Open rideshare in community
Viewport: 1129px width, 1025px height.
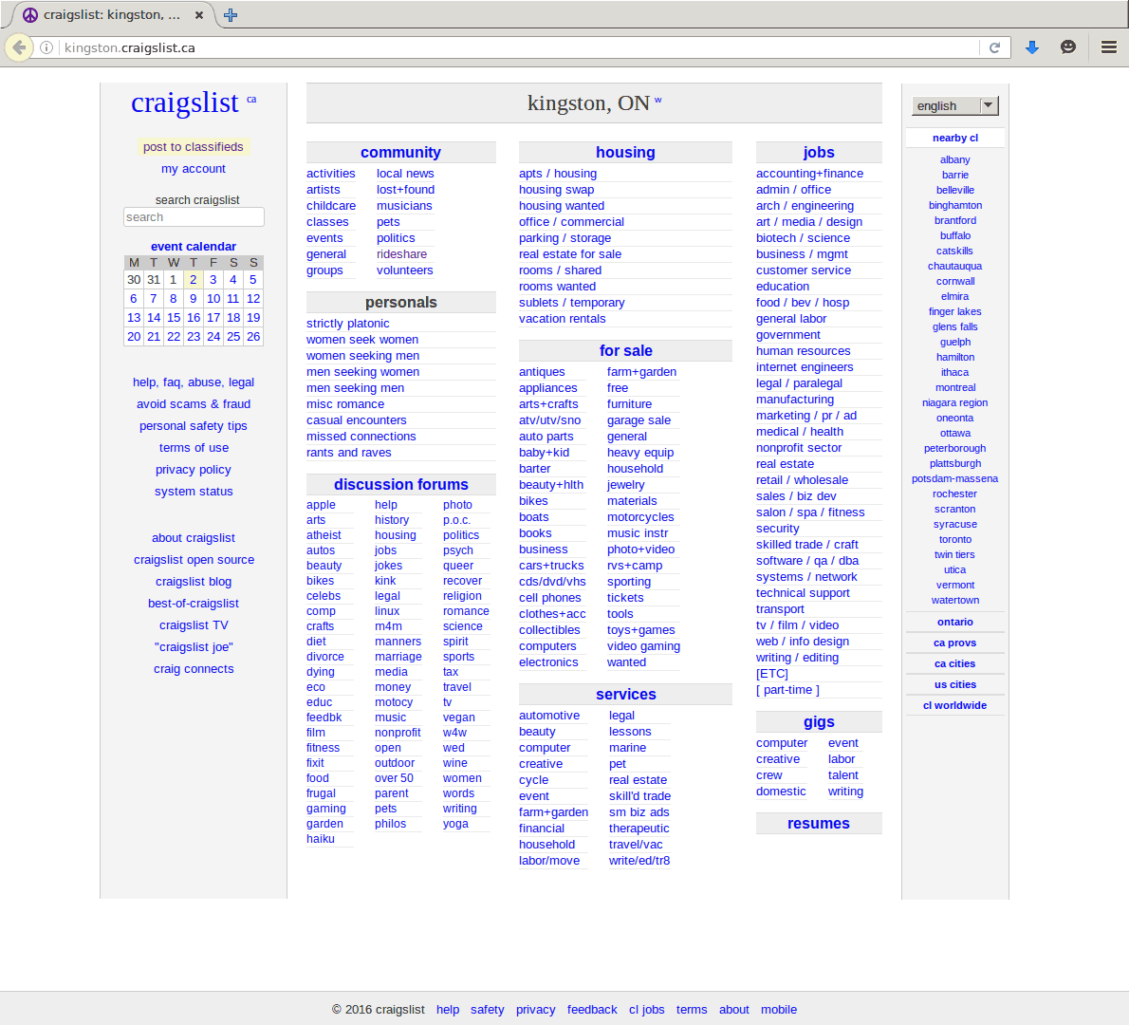tap(401, 254)
